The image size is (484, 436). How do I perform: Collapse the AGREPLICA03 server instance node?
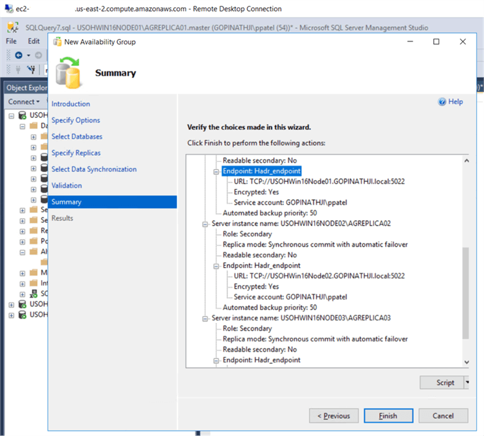point(205,318)
